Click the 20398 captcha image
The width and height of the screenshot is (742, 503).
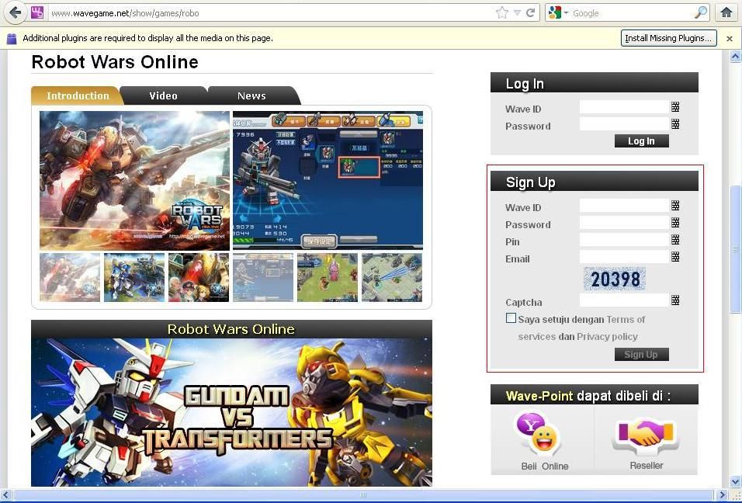(615, 279)
